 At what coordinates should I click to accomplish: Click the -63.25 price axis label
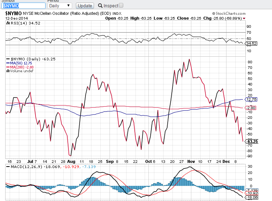pyautogui.click(x=252, y=141)
